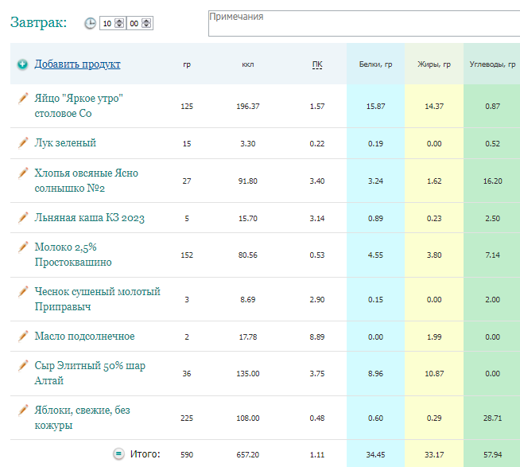Click pencil icon for Лук зеленый
Screen dimensions: 520x467
pos(23,142)
